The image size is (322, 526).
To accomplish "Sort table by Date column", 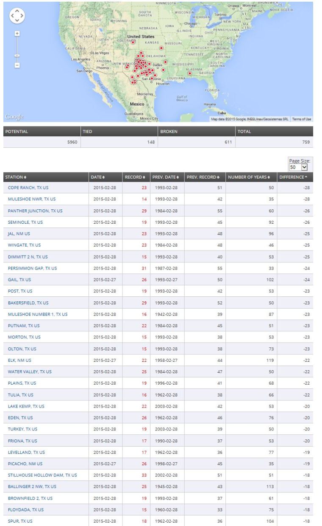I will tap(98, 177).
